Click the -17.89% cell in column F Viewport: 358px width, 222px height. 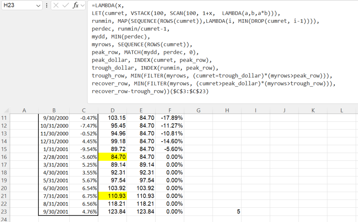point(170,117)
